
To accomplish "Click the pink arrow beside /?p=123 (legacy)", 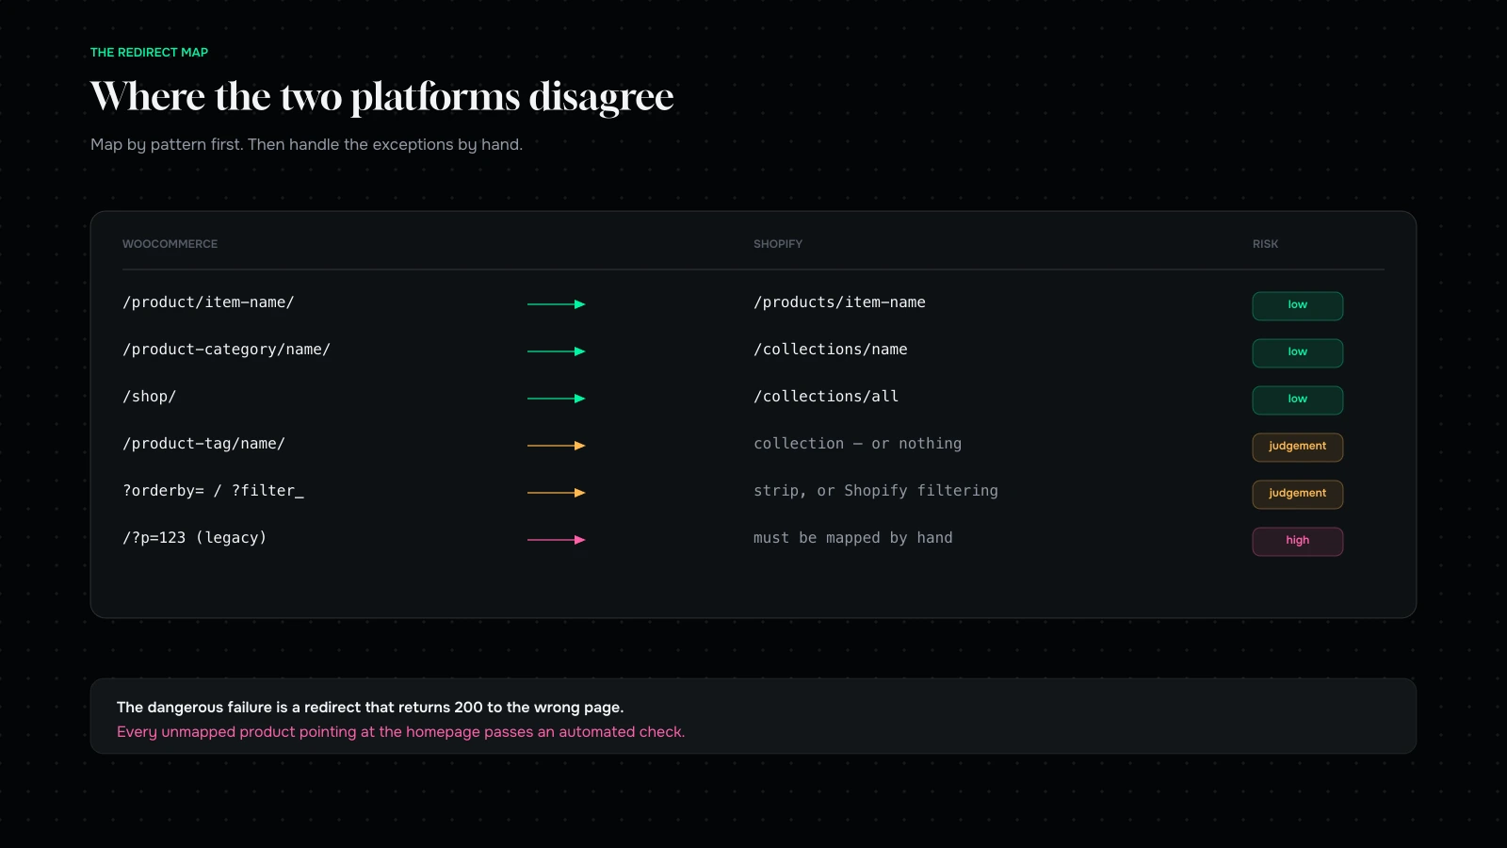I will [x=557, y=540].
